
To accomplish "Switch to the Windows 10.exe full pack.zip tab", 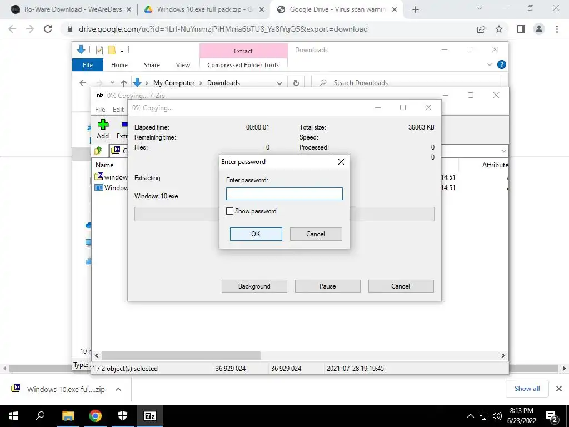I will point(204,9).
